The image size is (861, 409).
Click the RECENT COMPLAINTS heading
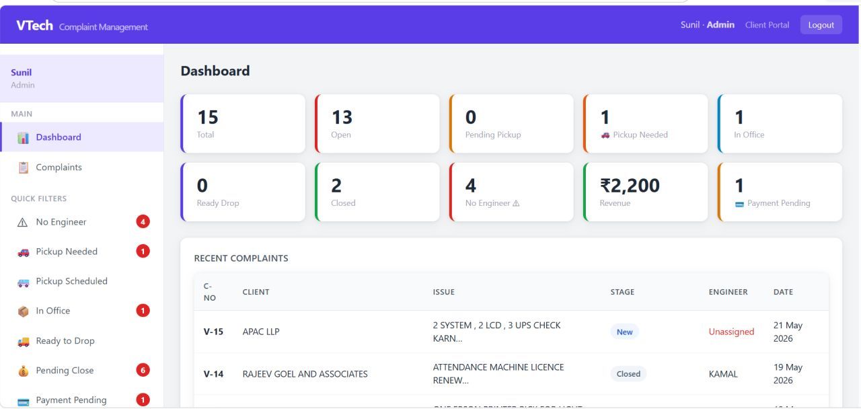point(241,258)
